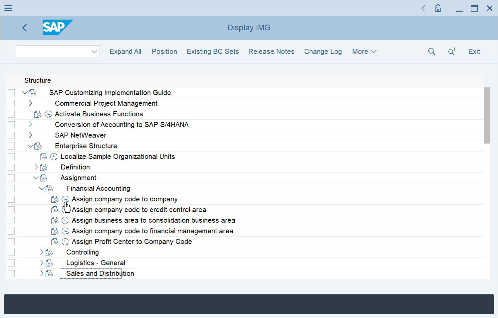Open documentation icon for SAP Customizing Implementation Guide
Viewport: 498px width, 318px height.
pyautogui.click(x=32, y=93)
